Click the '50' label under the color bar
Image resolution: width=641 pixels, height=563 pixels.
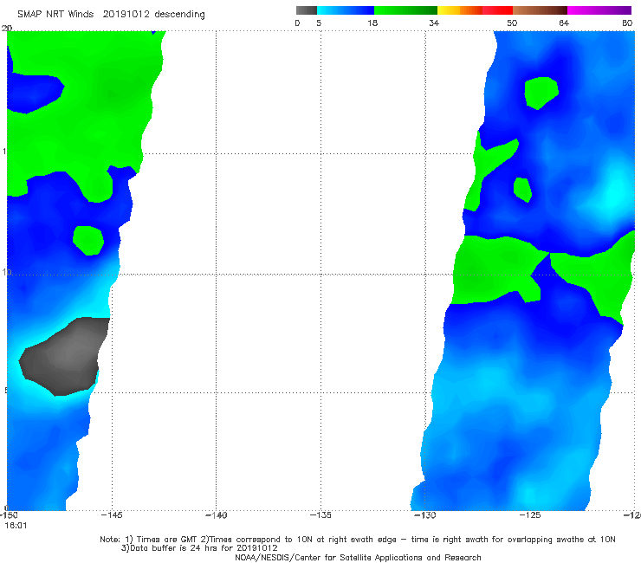pos(512,23)
